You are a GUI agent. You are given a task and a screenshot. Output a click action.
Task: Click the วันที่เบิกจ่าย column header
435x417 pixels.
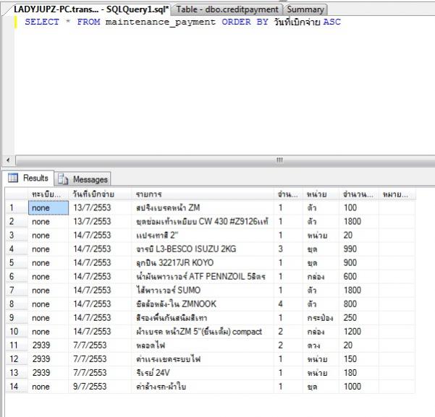click(93, 194)
